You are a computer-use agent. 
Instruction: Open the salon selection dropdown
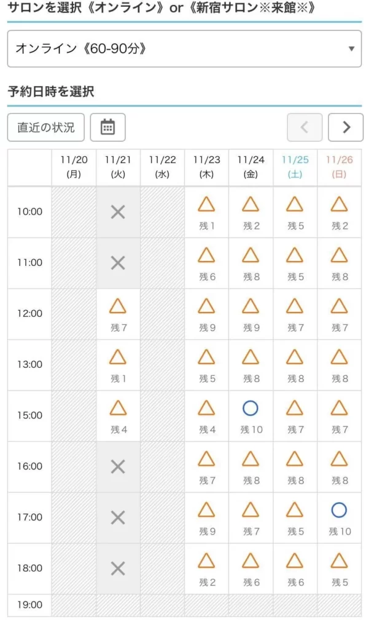[x=184, y=49]
